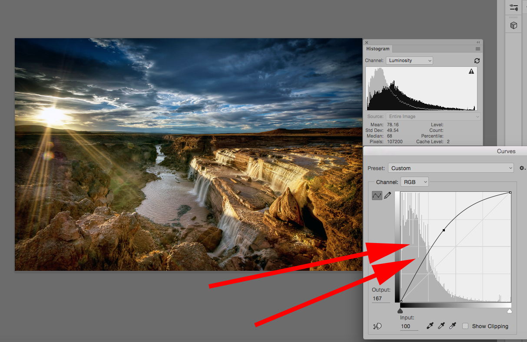Viewport: 527px width, 342px height.
Task: Open the Source Entire Image dropdown
Action: coord(433,116)
